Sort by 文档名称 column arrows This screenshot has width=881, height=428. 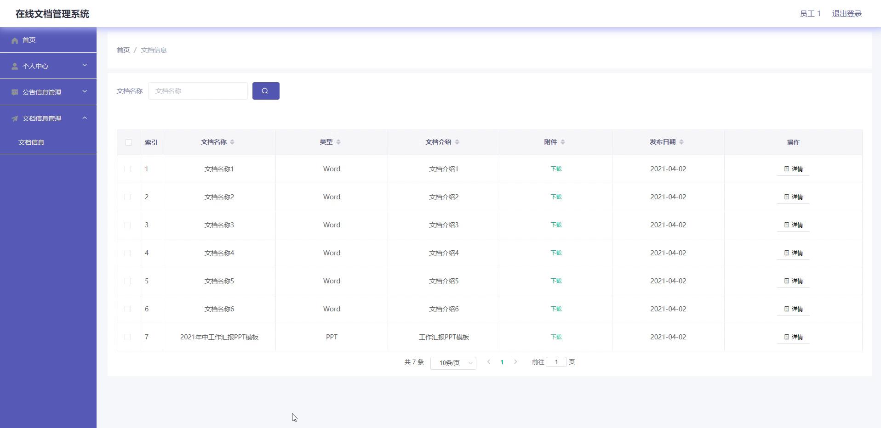tap(232, 142)
